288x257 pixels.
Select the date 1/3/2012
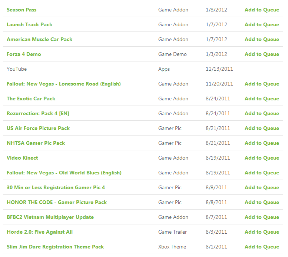(216, 54)
